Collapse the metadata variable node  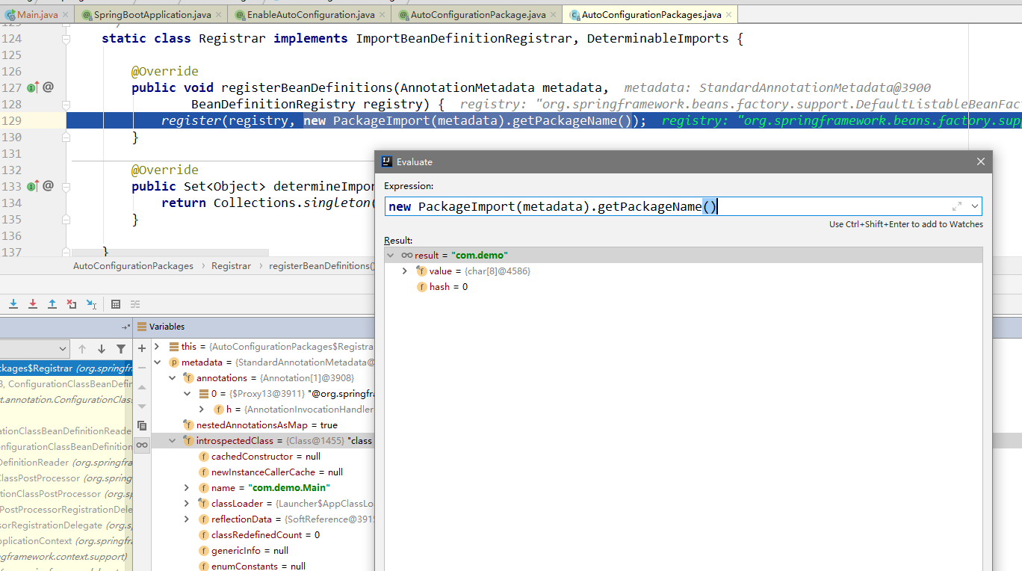click(157, 362)
